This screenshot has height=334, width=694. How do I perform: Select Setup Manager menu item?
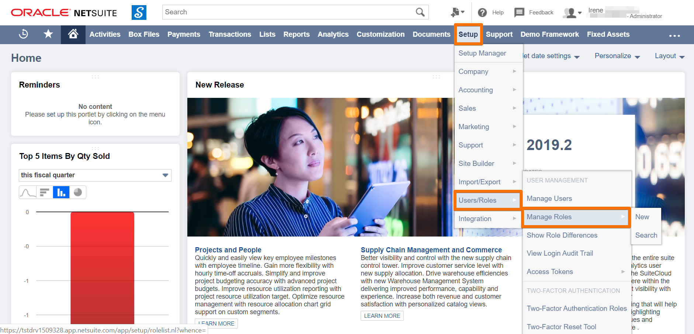[x=489, y=53]
